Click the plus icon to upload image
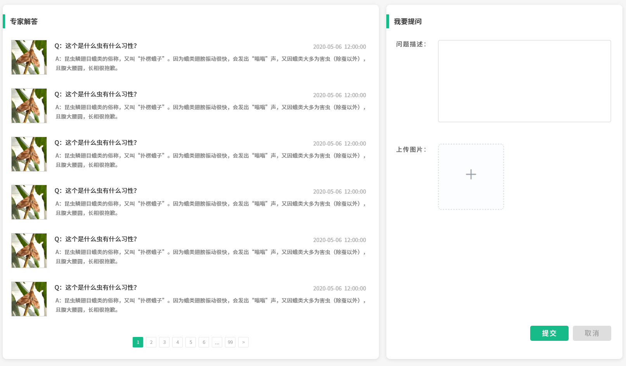Viewport: 626px width, 366px height. pos(471,175)
